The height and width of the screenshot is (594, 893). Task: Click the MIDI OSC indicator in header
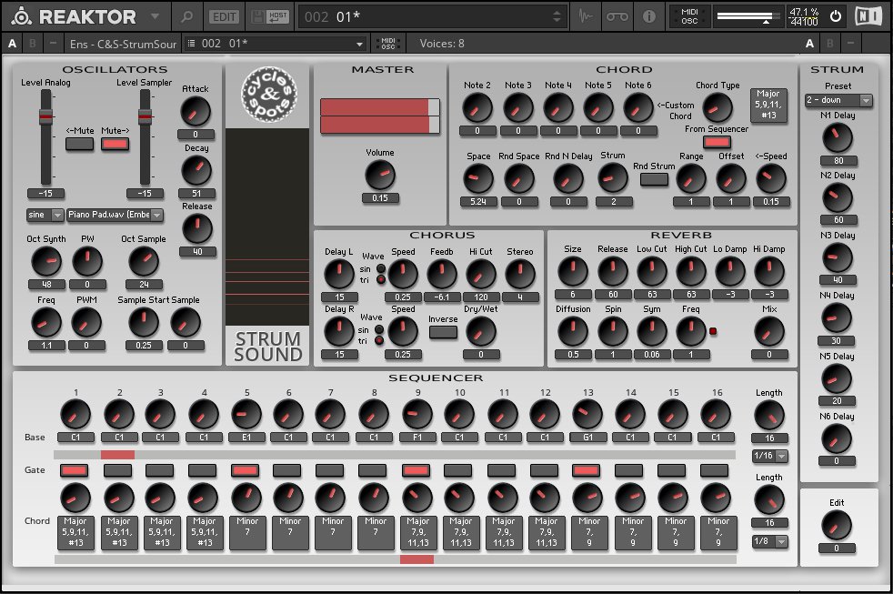pos(689,16)
